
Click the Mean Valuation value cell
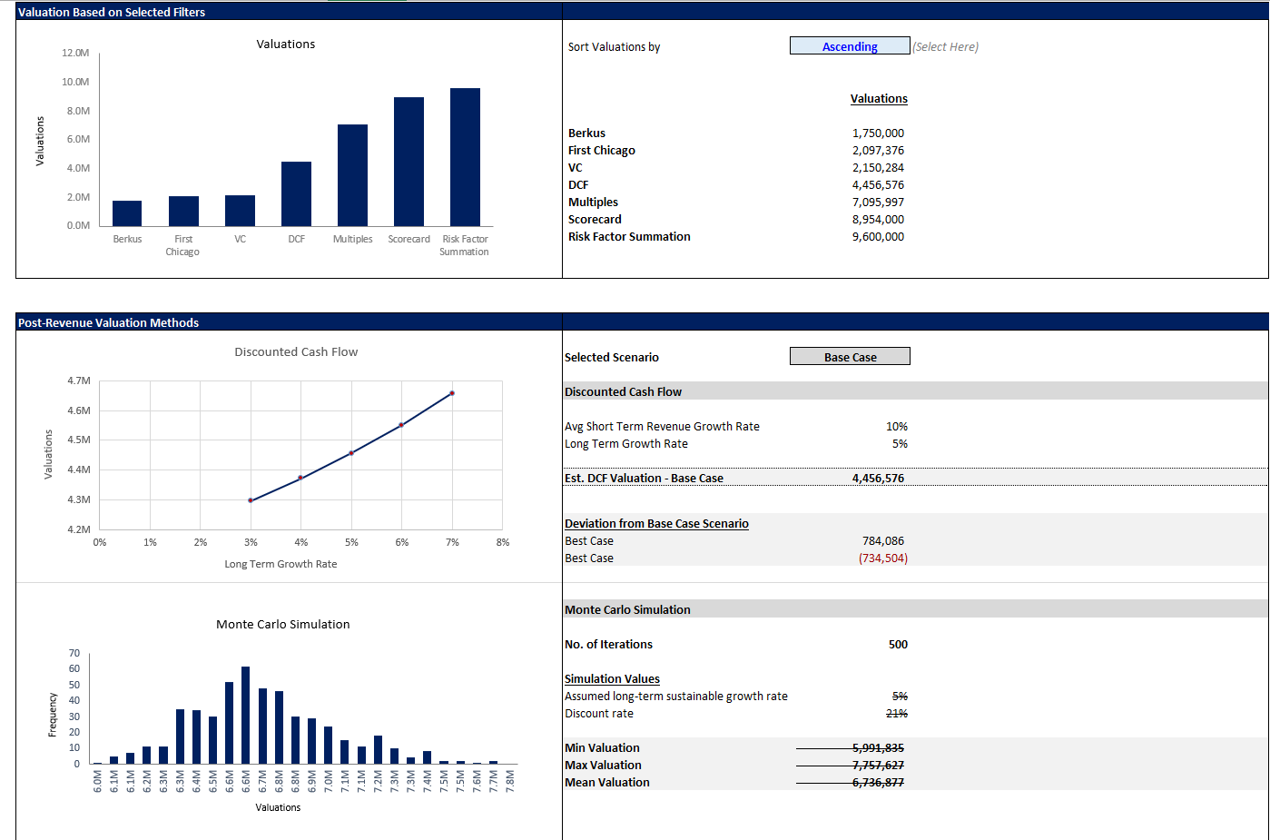(877, 782)
